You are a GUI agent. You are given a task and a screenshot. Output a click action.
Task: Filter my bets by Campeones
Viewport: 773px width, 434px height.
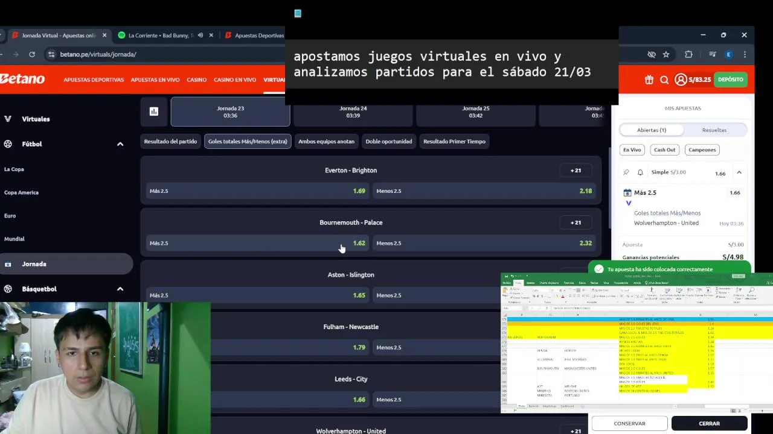[x=702, y=150]
